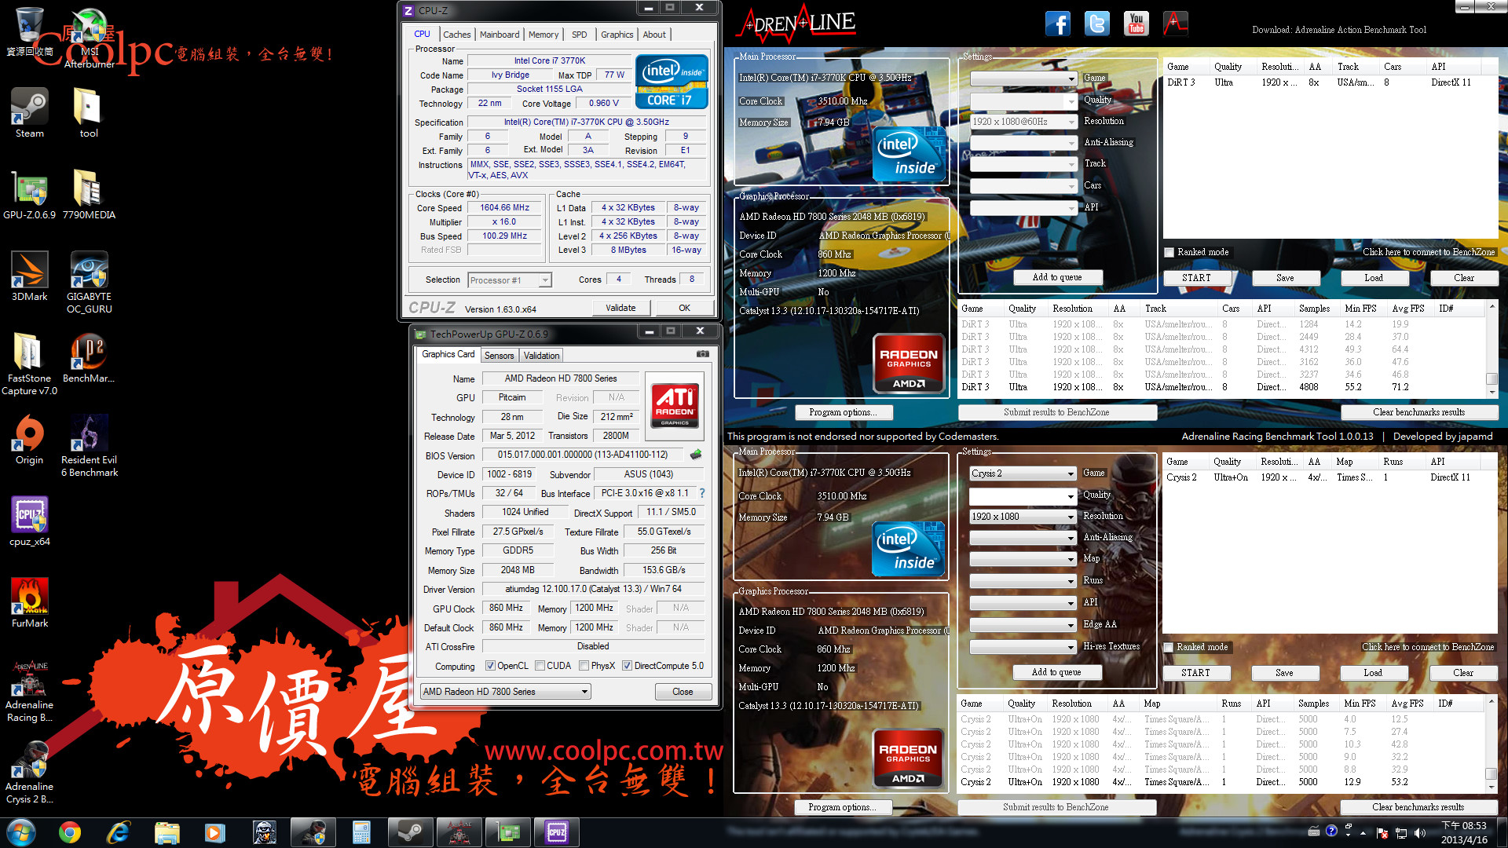Enable Ranked mode in DiRT 3 benchmark
Screen dimensions: 1508x848
(x=1169, y=252)
